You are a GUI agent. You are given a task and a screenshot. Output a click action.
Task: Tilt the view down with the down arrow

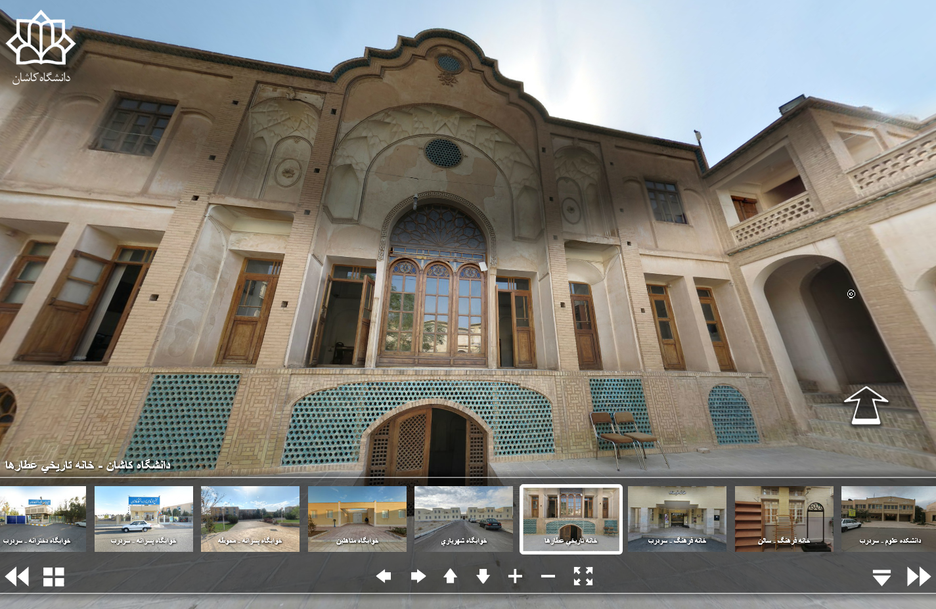[x=483, y=576]
